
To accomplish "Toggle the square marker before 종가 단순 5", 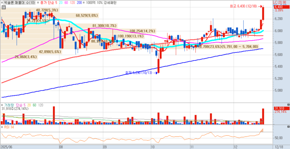I will (x=38, y=3).
